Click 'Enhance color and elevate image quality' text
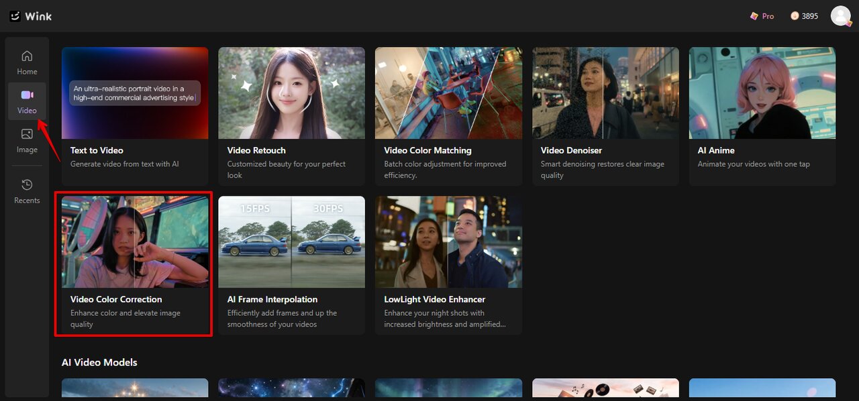 (125, 319)
